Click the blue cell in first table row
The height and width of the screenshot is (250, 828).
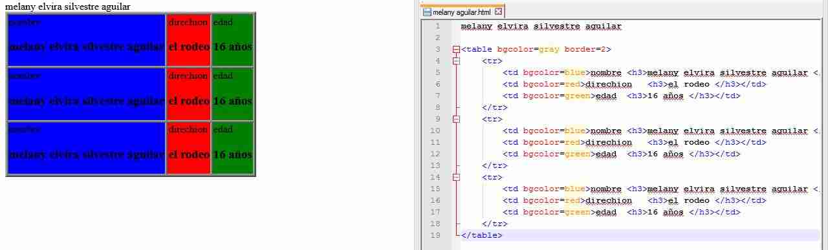tap(86, 39)
